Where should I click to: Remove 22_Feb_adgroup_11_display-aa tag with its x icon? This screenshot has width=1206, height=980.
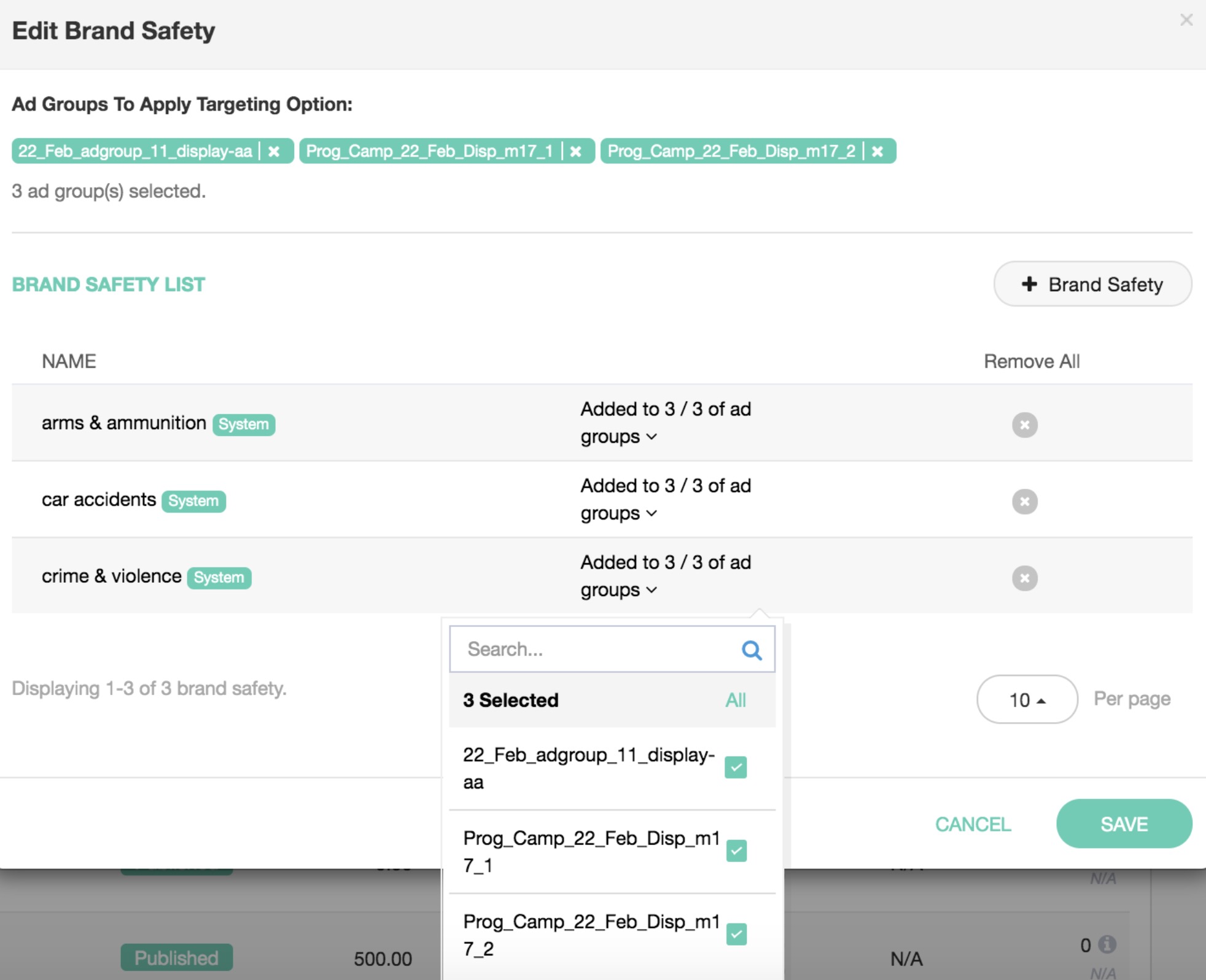click(x=274, y=151)
